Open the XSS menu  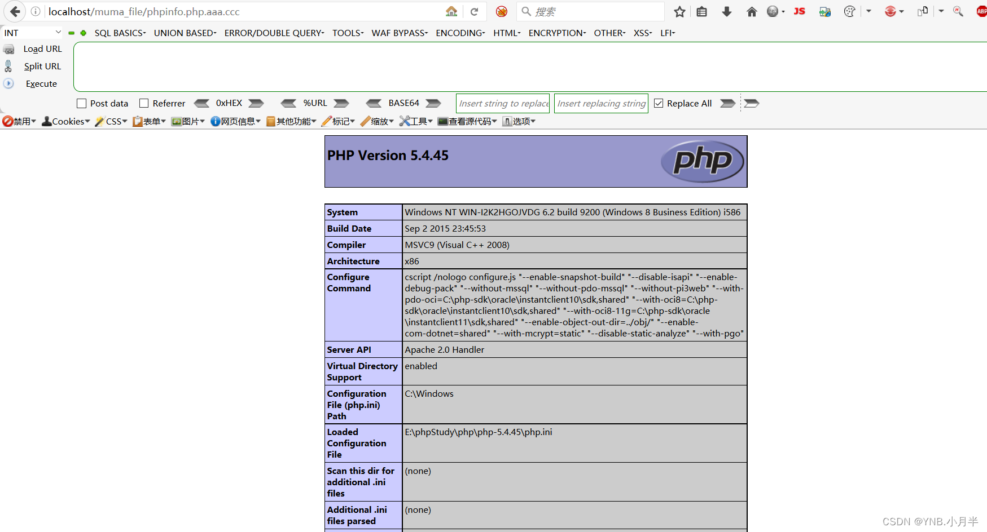tap(643, 33)
